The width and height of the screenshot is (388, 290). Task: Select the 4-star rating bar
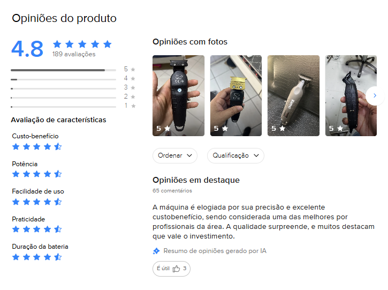click(63, 79)
